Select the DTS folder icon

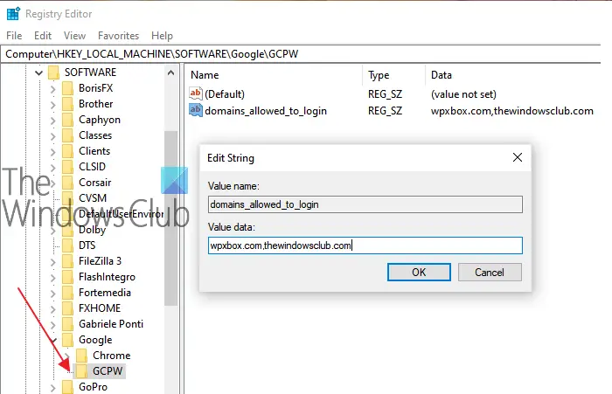coord(67,245)
